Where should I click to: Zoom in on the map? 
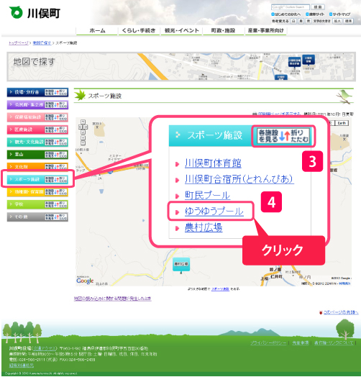pos(83,138)
